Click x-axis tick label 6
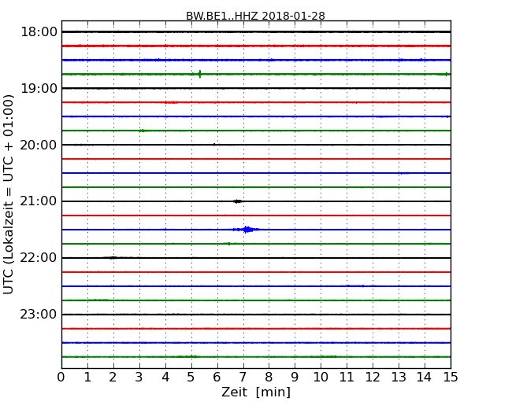 217,378
